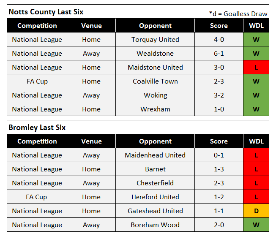Select the Woking opponent cell
This screenshot has width=276, height=236.
coord(155,95)
